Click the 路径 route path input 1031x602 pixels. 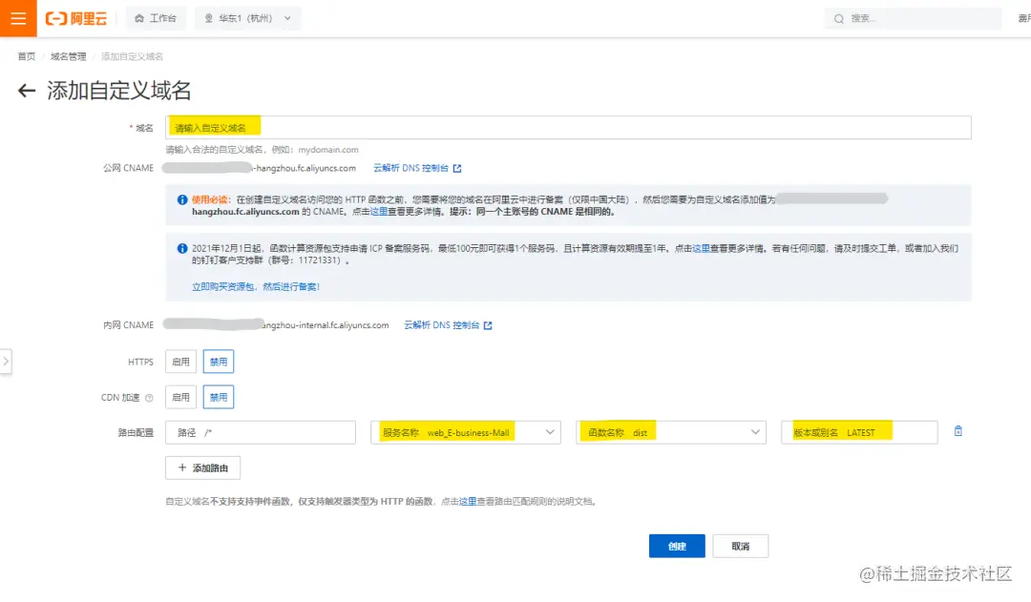click(261, 432)
